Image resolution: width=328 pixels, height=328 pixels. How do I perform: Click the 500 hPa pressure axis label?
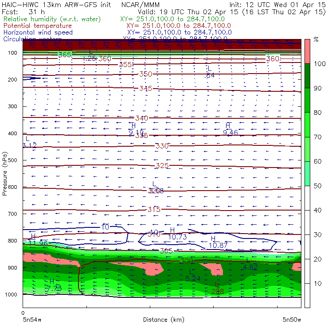click(12, 160)
